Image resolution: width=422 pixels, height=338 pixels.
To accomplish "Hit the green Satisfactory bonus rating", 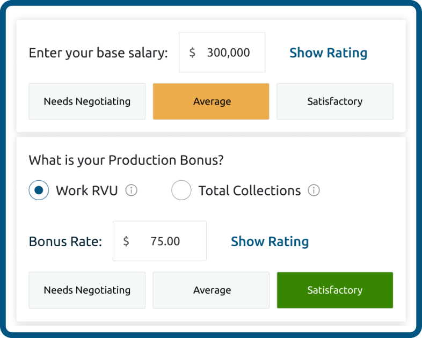I will [335, 290].
